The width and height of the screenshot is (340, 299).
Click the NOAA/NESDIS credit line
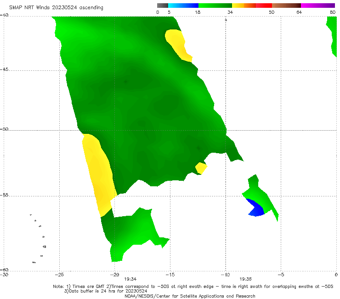pyautogui.click(x=190, y=296)
